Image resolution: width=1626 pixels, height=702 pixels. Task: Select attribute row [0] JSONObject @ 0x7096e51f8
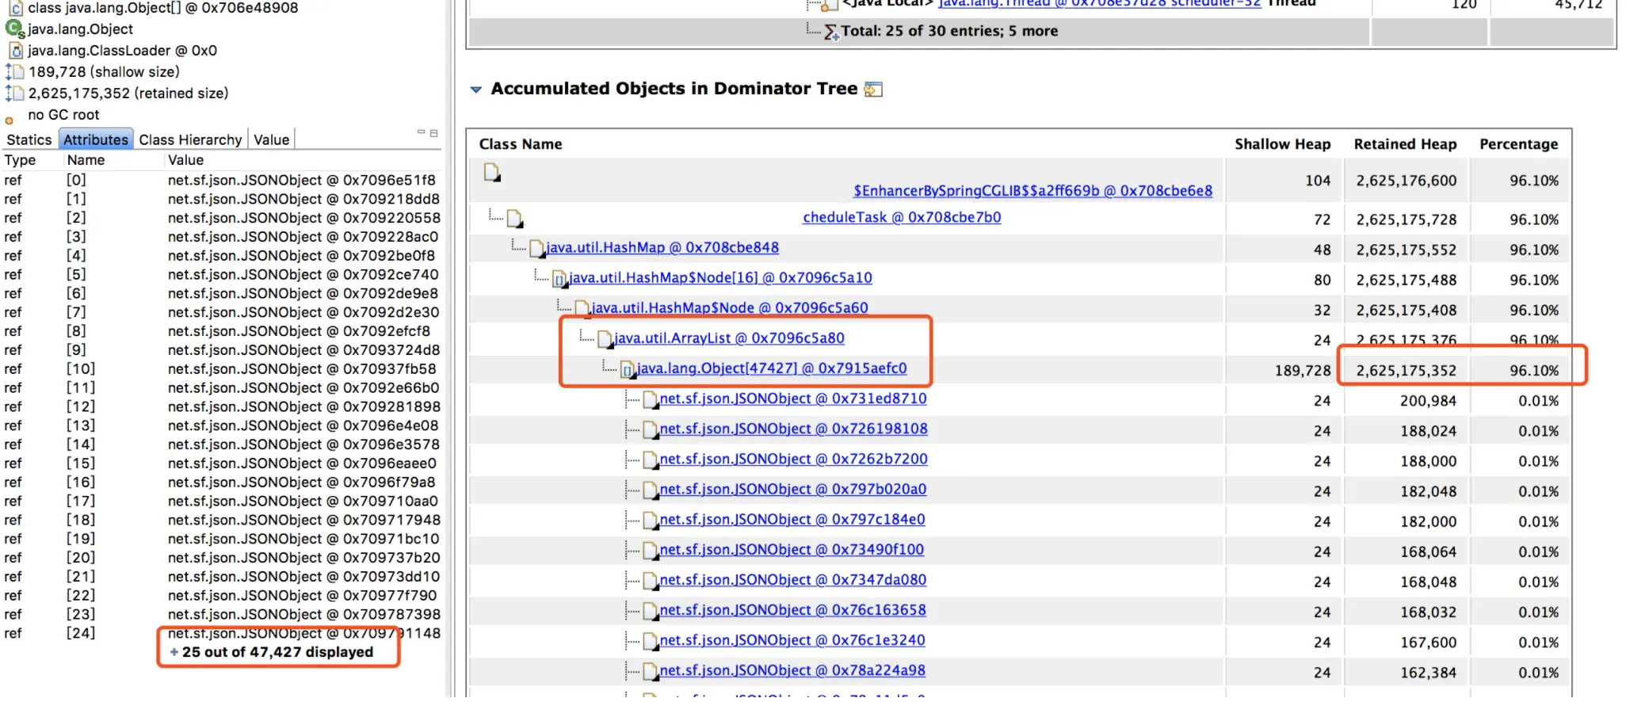click(221, 180)
